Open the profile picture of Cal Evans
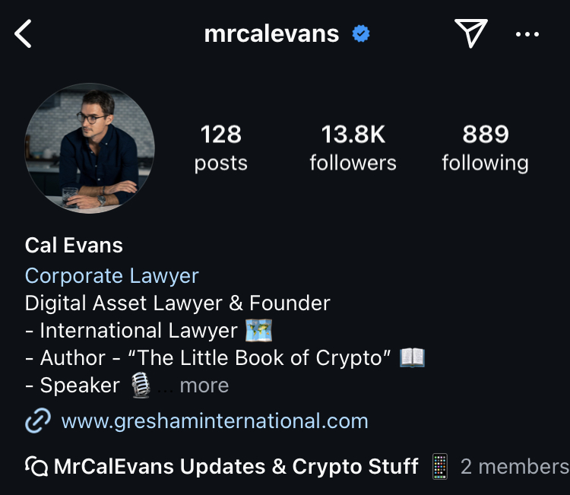 click(x=90, y=148)
